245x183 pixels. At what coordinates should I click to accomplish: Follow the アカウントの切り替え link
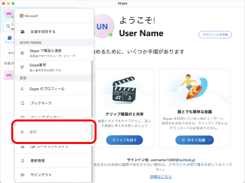point(186,164)
